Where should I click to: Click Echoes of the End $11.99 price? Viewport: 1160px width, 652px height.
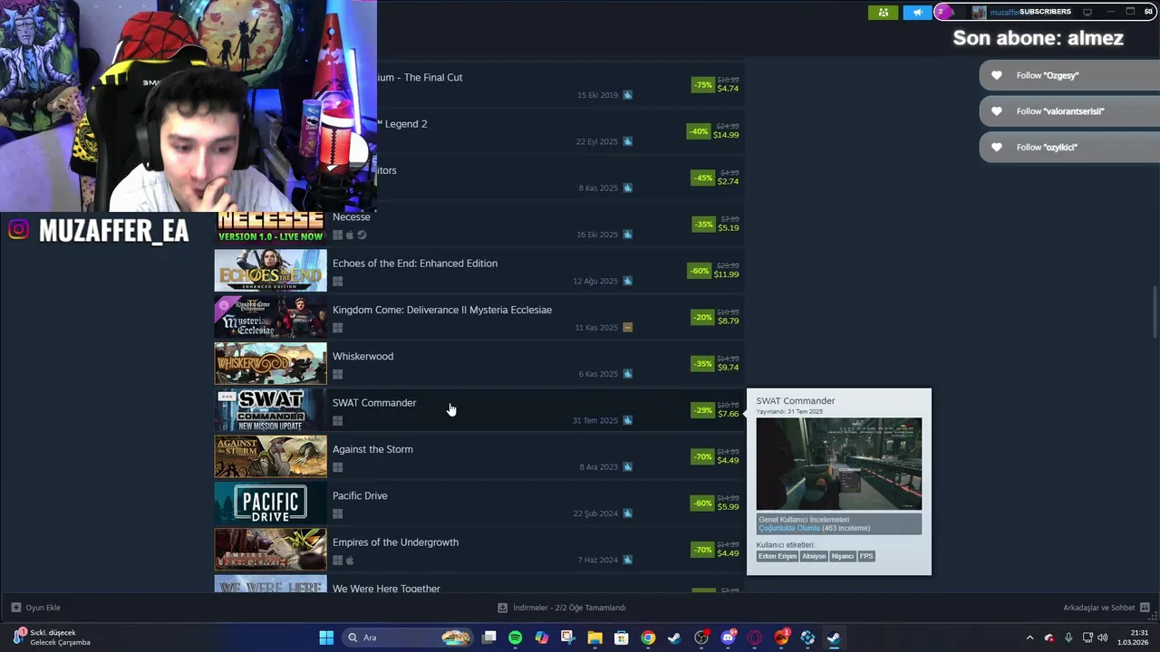pos(714,271)
